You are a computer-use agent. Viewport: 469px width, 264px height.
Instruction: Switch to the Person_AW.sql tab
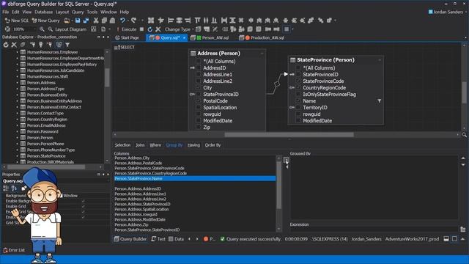coord(210,37)
